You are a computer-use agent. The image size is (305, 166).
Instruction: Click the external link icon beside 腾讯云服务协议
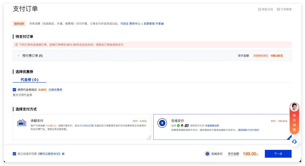click(x=63, y=153)
